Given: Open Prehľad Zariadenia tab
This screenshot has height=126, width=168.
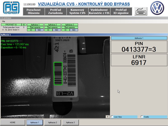Looking at the screenshot, I should [55, 11].
